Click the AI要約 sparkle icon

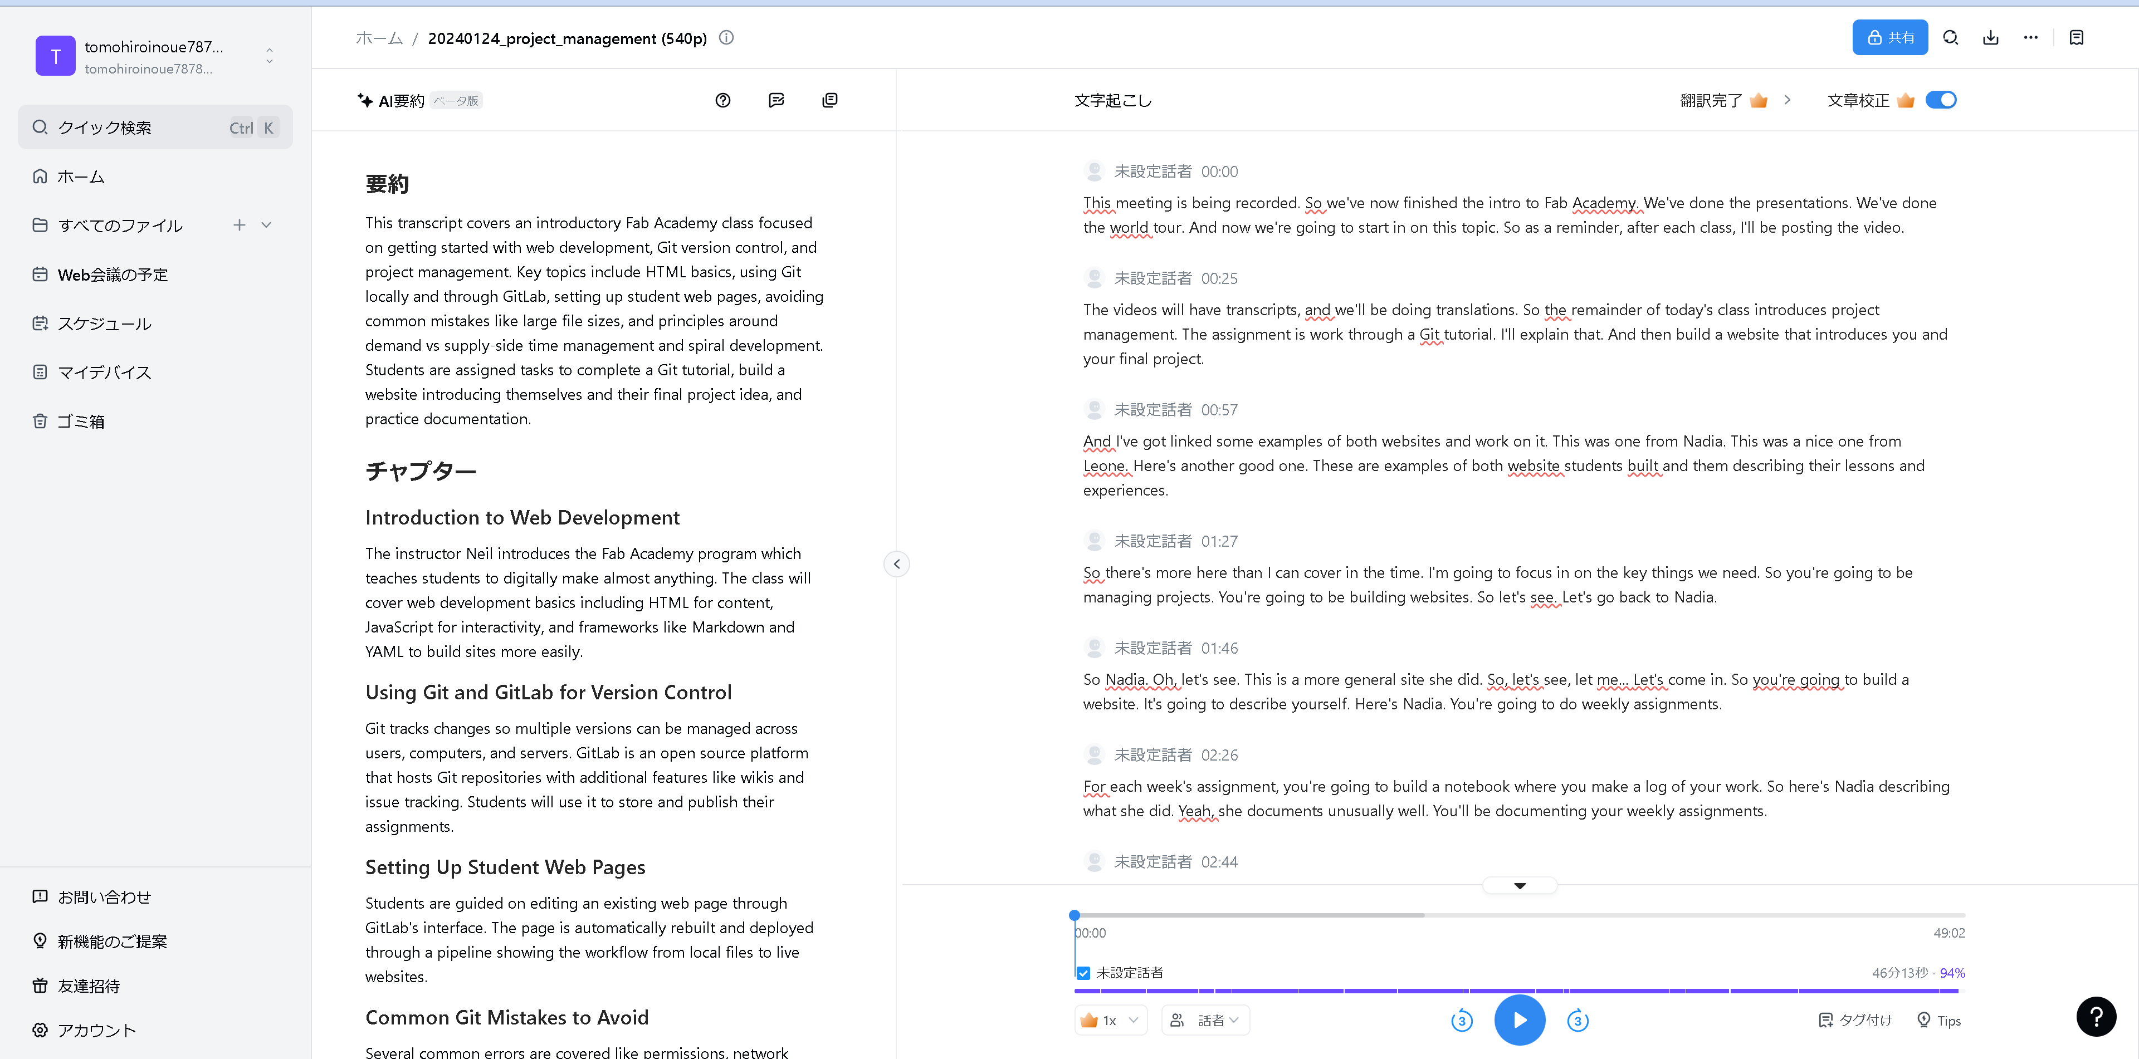pos(364,100)
